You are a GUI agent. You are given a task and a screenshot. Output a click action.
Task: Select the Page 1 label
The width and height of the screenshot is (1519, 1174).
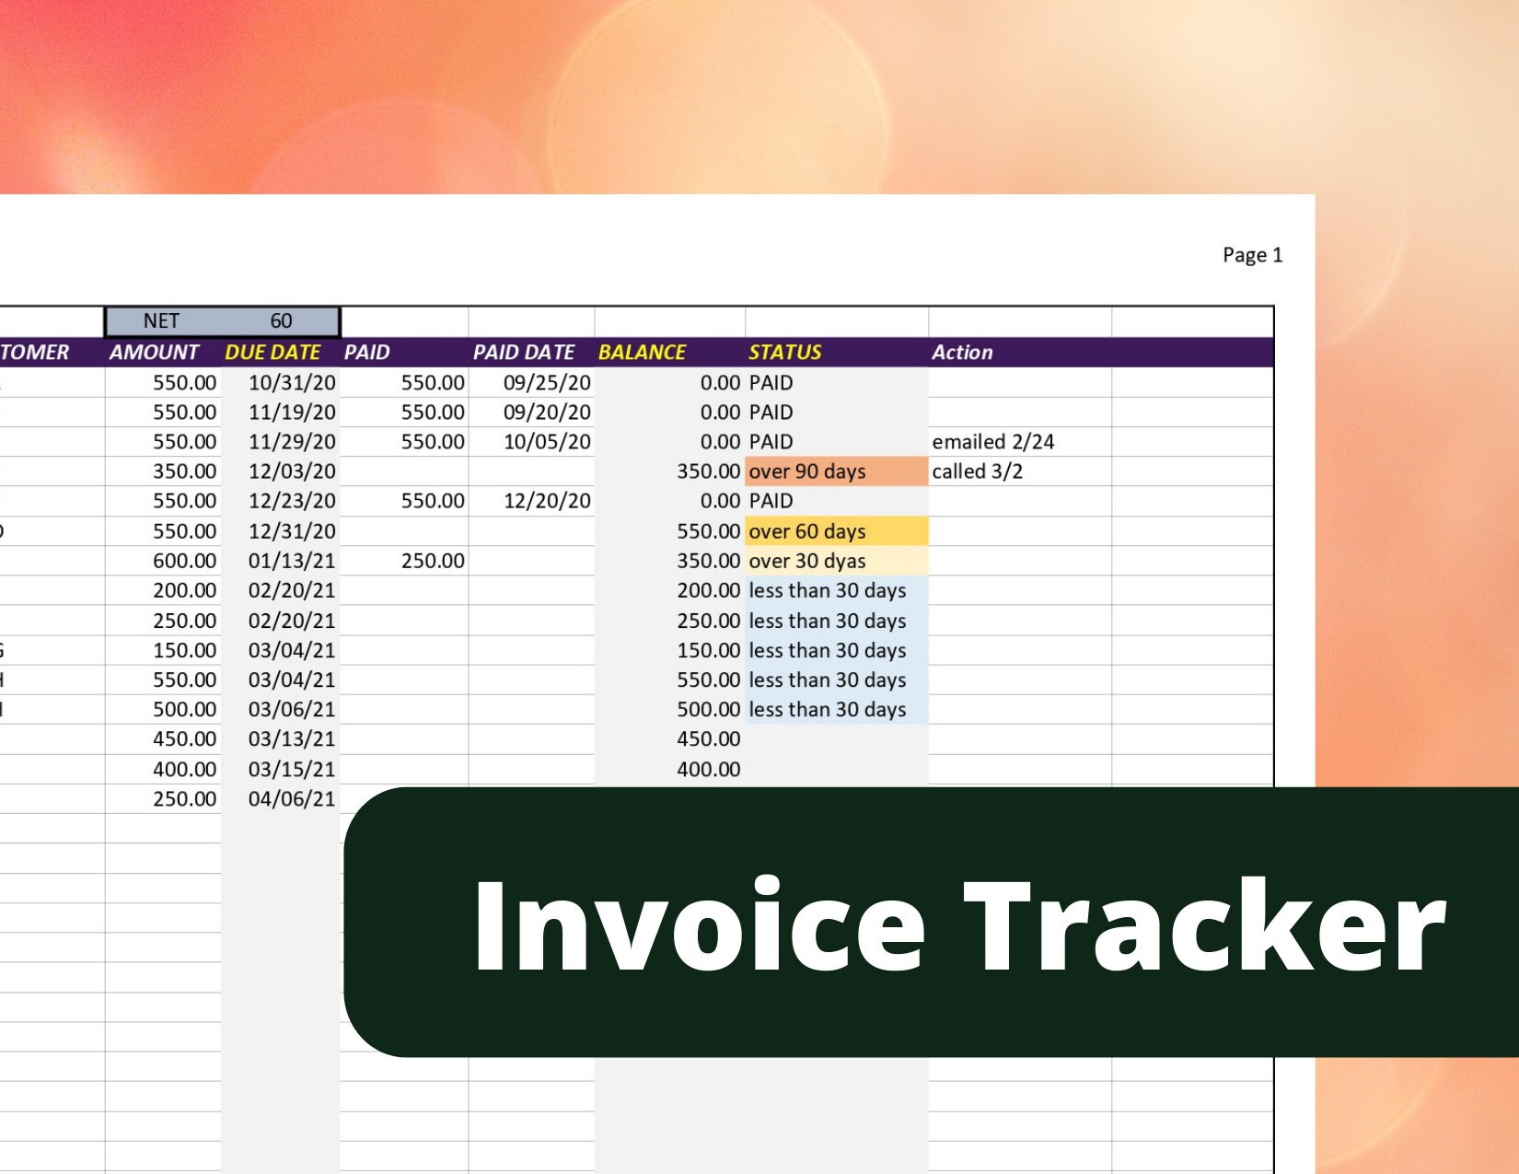pos(1252,256)
